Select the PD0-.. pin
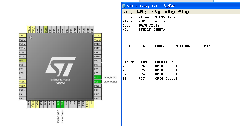The width and height of the screenshot is (240, 126). [23, 52]
